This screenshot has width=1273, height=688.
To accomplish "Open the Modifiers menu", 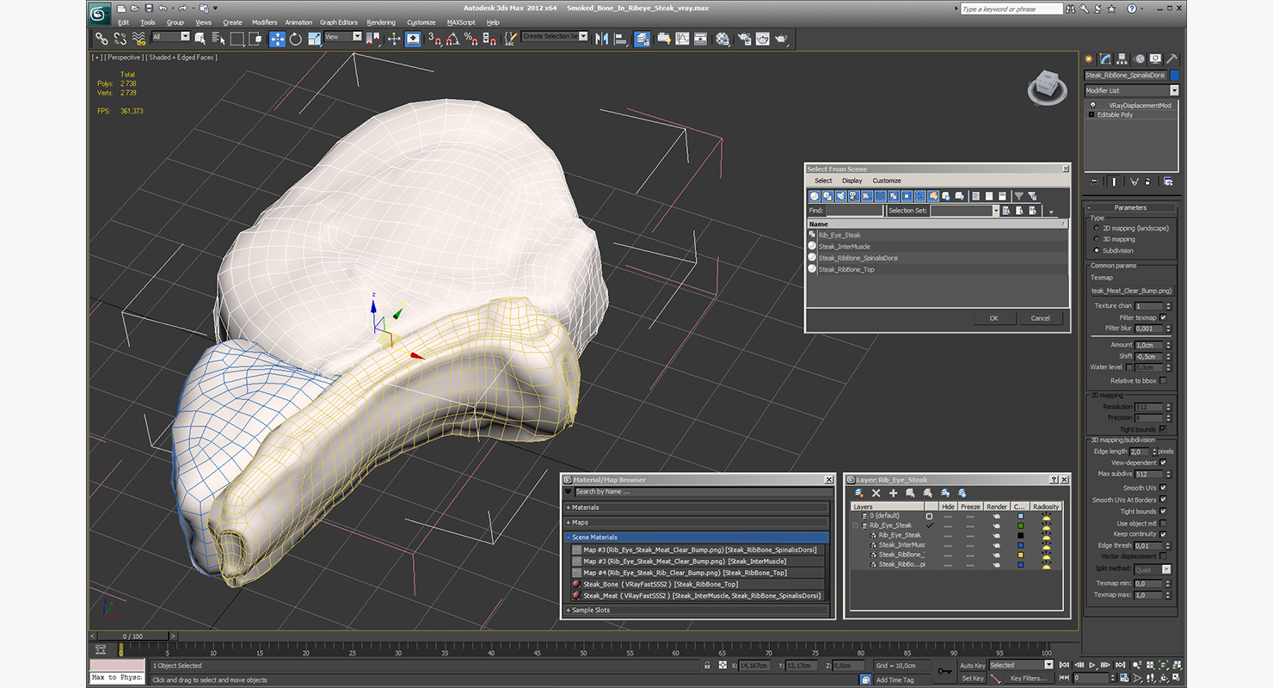I will pos(264,22).
